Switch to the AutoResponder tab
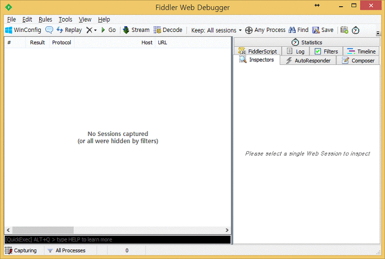 [x=308, y=60]
